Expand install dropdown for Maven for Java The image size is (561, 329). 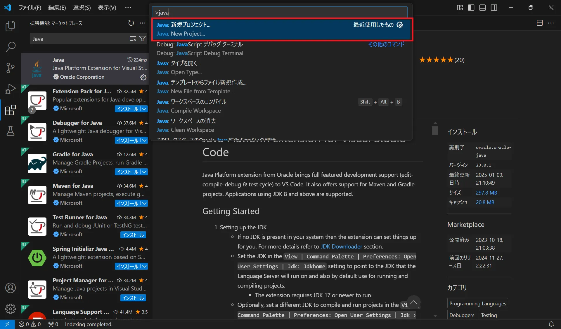coord(144,203)
